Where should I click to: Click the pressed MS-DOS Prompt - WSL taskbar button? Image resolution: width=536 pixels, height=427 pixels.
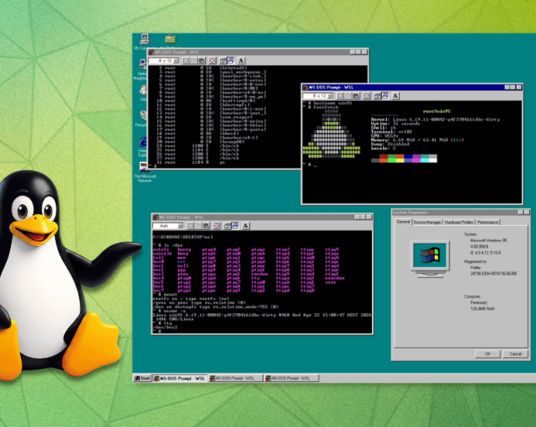179,378
